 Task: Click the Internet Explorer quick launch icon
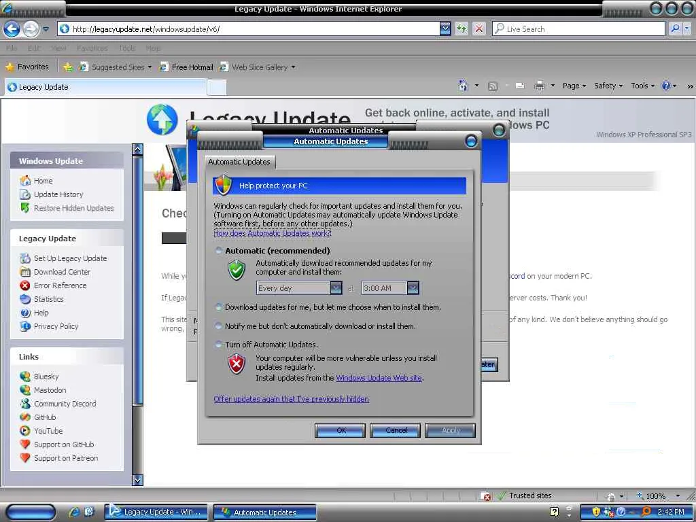[x=74, y=512]
